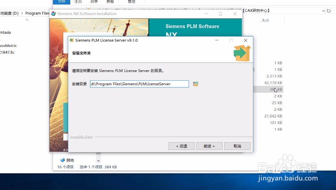Click the highlighted 384 KB file row
The width and height of the screenshot is (336, 190).
point(268,89)
